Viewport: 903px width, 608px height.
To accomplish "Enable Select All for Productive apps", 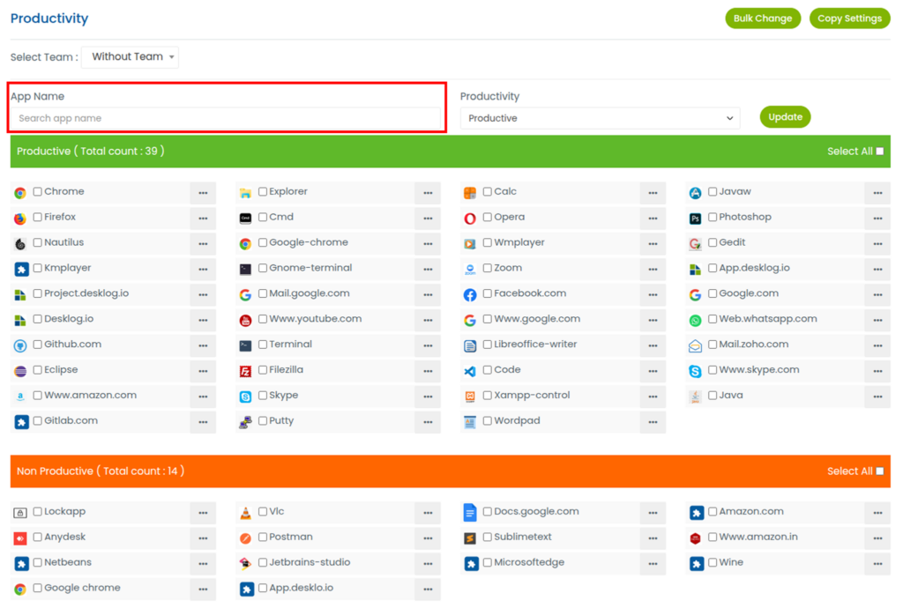I will [x=879, y=152].
